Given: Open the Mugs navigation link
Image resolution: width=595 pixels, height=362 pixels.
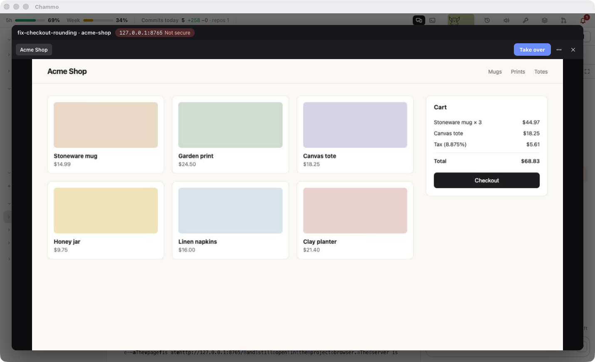Looking at the screenshot, I should click(495, 72).
